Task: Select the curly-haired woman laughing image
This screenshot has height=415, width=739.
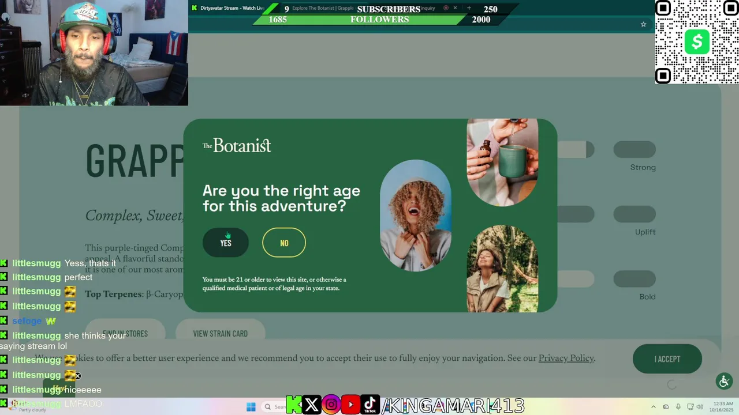Action: (x=416, y=216)
